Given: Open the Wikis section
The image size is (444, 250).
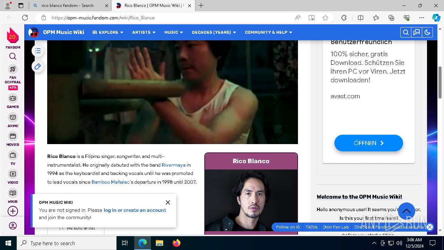Looking at the screenshot, I should (x=13, y=196).
